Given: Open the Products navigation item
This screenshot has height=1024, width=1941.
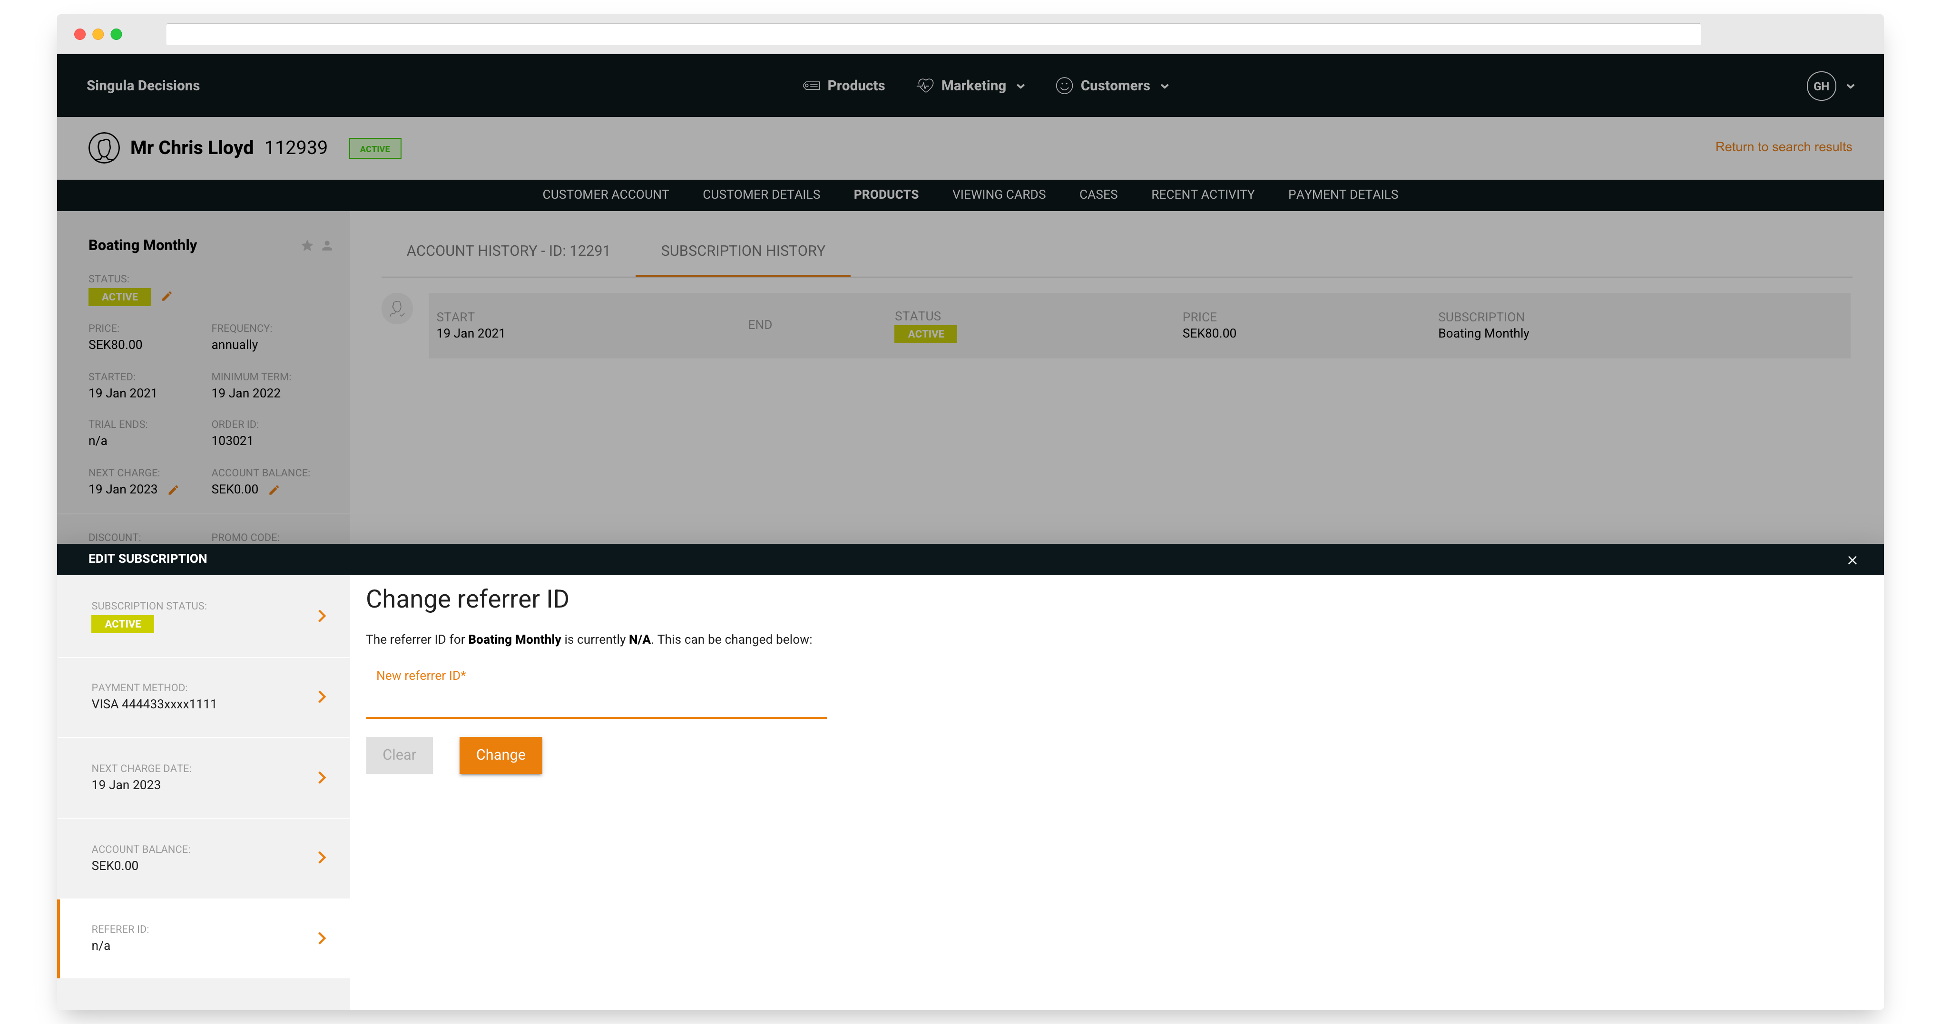Looking at the screenshot, I should [x=844, y=86].
